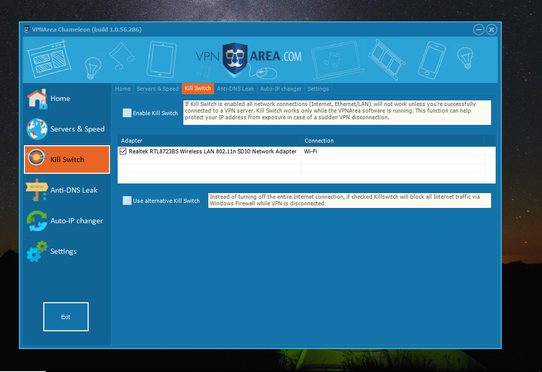Viewport: 542px width, 372px height.
Task: Click the Anti-DNS Leak signpost icon
Action: 37,190
